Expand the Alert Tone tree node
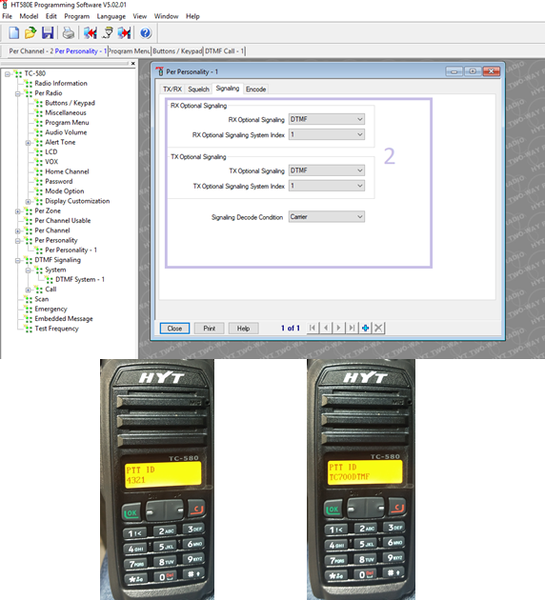The height and width of the screenshot is (600, 545). [x=28, y=143]
